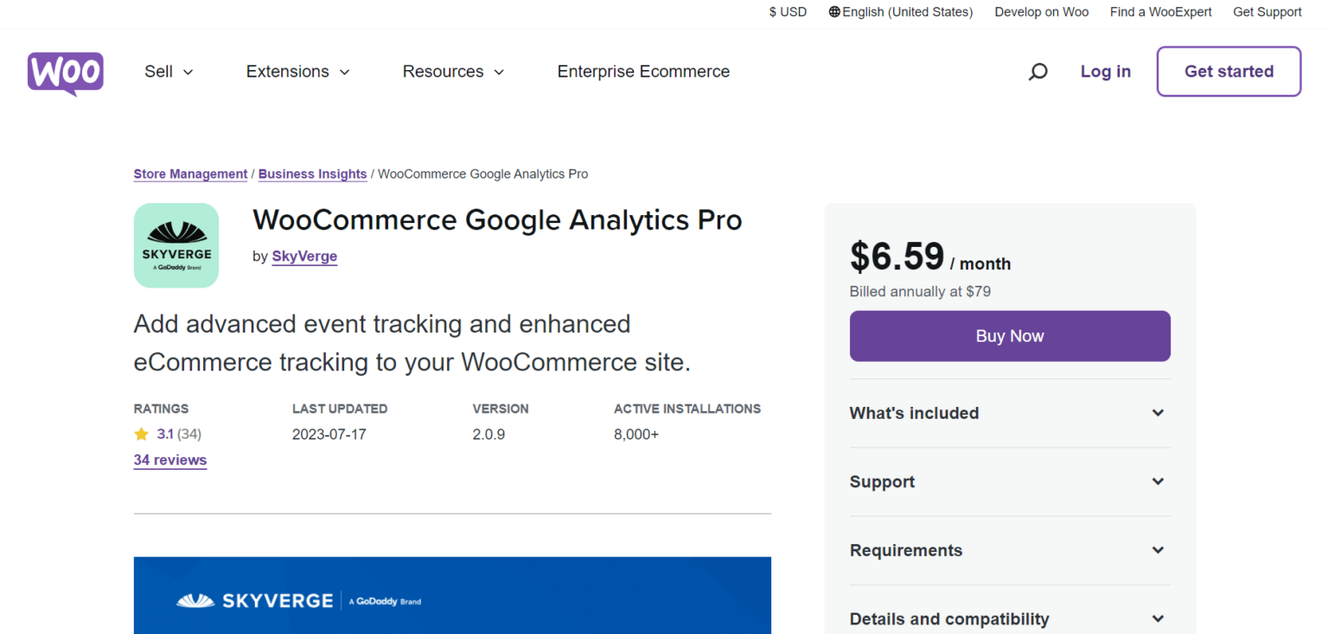Open the Sell dropdown
This screenshot has height=634, width=1328.
[x=168, y=72]
